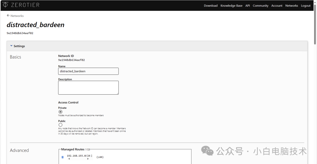317x164 pixels.
Task: Click the Name input field
Action: (x=88, y=71)
